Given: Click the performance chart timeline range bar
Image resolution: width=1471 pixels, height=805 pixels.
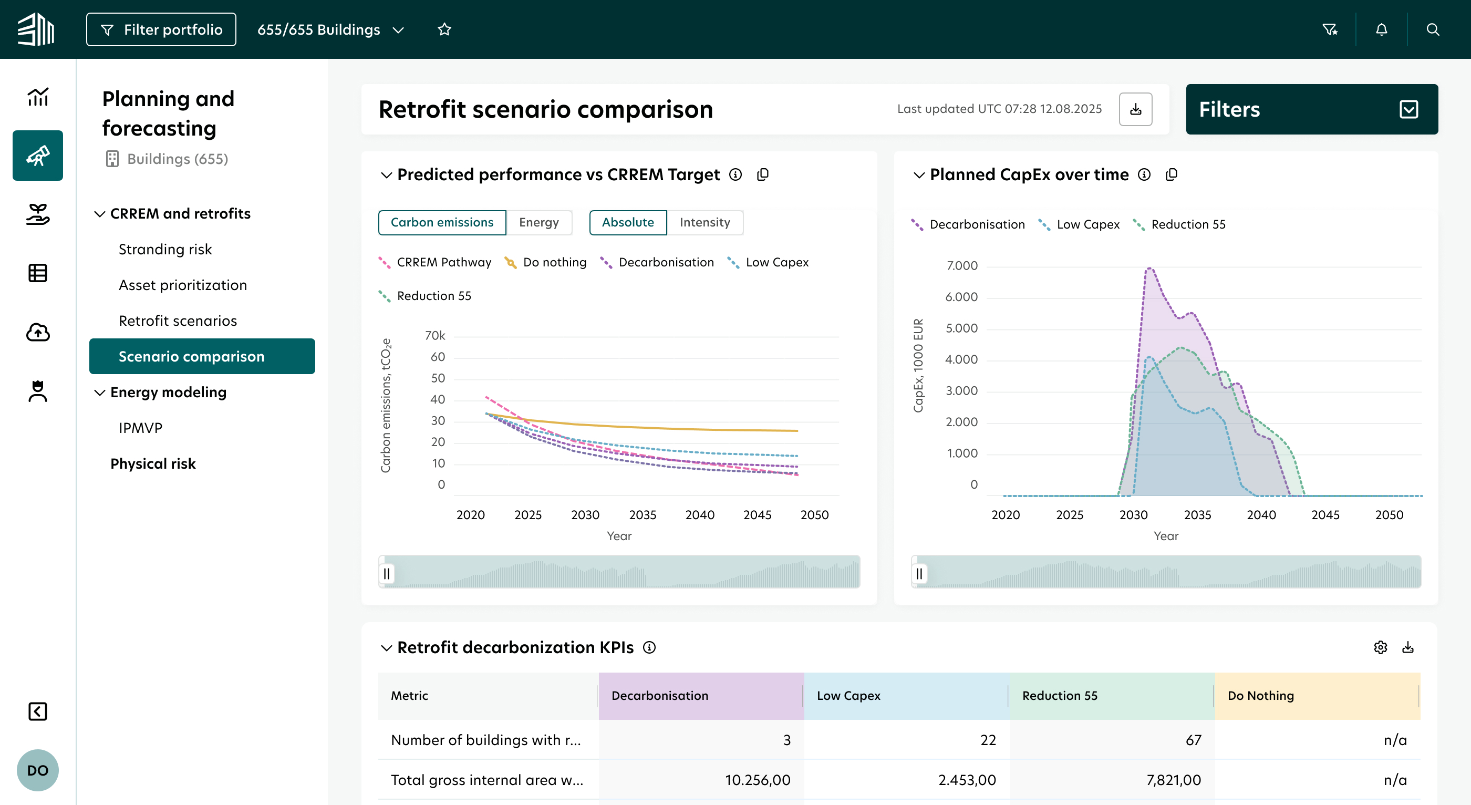Looking at the screenshot, I should pyautogui.click(x=619, y=571).
